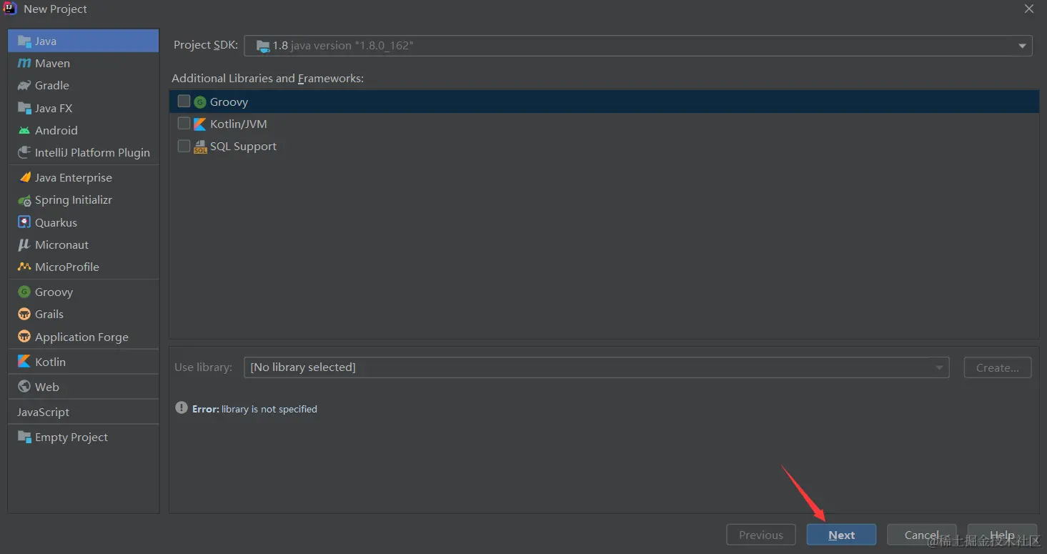Click the Help button
This screenshot has width=1047, height=554.
point(1002,535)
